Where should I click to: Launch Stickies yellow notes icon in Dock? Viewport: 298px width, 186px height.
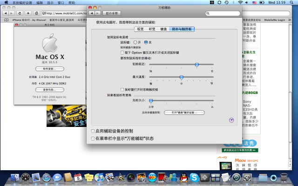[x=89, y=178]
